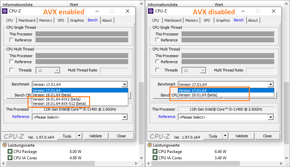Click left pane horizontal scrollbar right arrow
The width and height of the screenshot is (290, 167).
136,164
